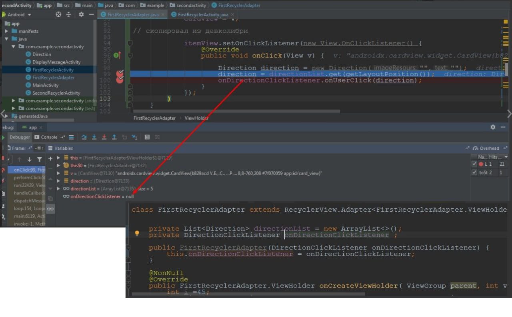Click the horizontal scrollbar of the lower code view
Image resolution: width=512 pixels, height=317 pixels.
[x=248, y=295]
